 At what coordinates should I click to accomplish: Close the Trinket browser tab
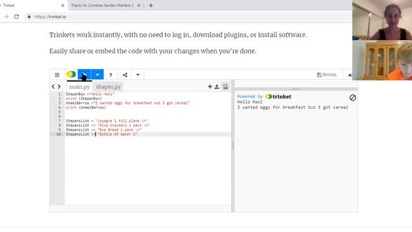click(63, 5)
